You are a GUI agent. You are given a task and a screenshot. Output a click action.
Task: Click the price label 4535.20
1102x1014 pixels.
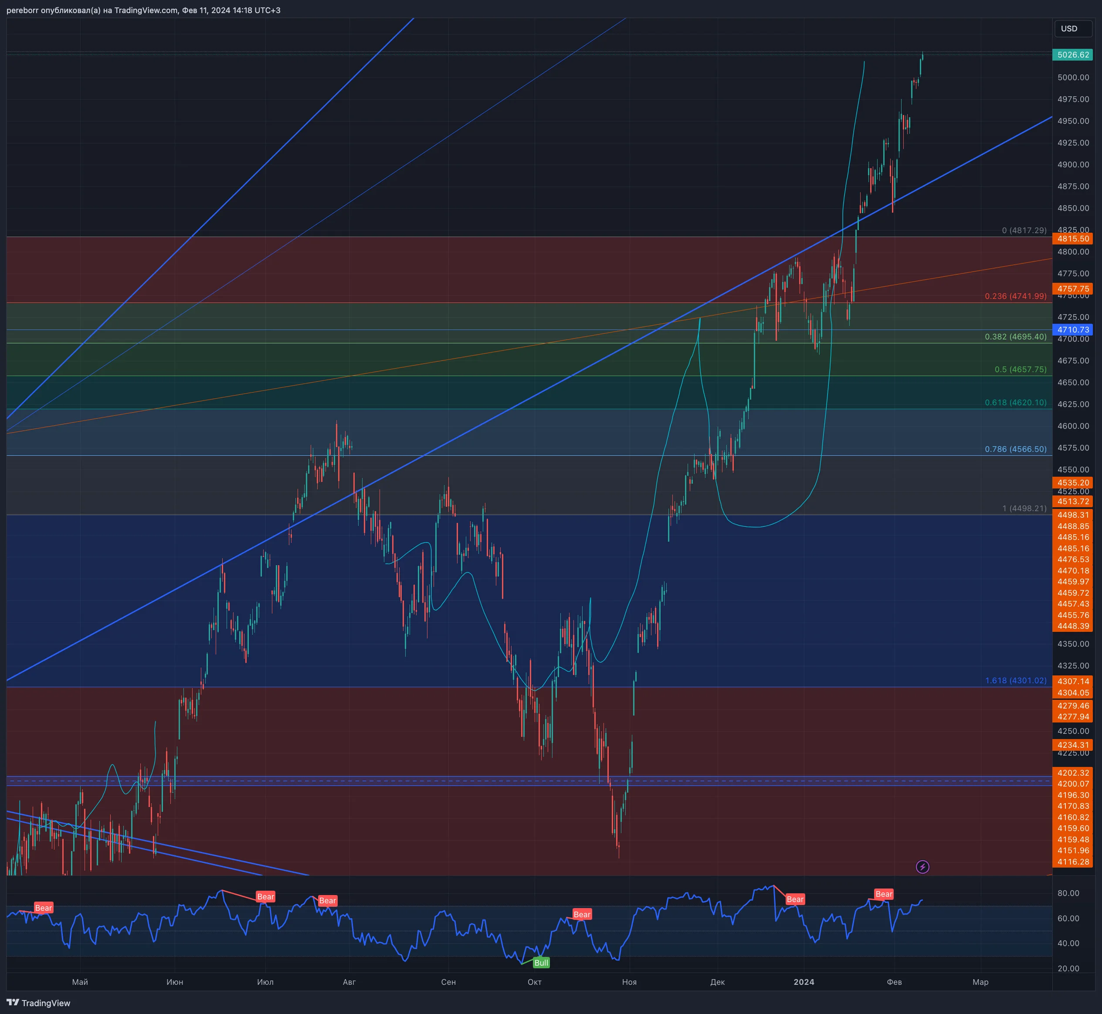pyautogui.click(x=1073, y=483)
